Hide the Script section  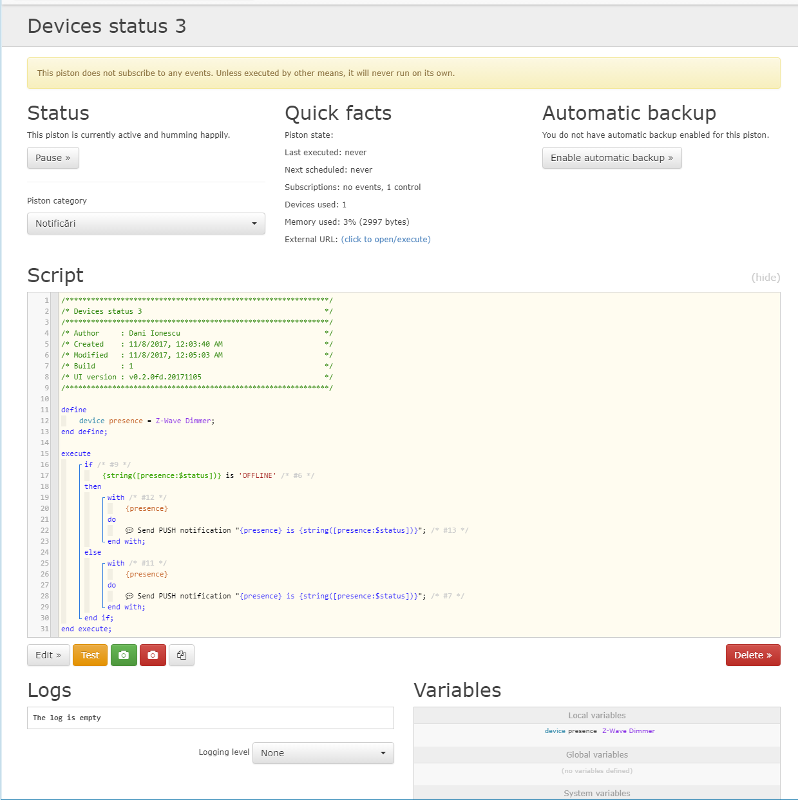click(x=765, y=278)
